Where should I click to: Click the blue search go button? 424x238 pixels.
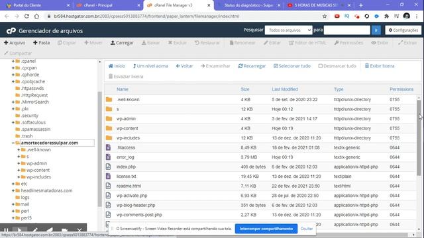[x=376, y=30]
